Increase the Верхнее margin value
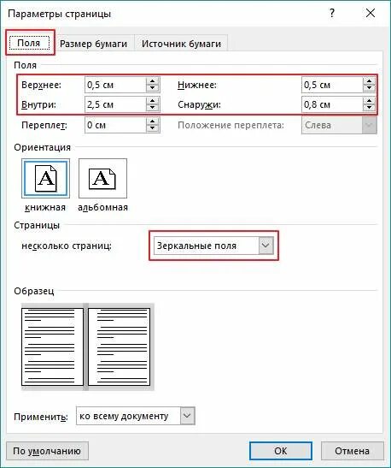 tap(153, 81)
